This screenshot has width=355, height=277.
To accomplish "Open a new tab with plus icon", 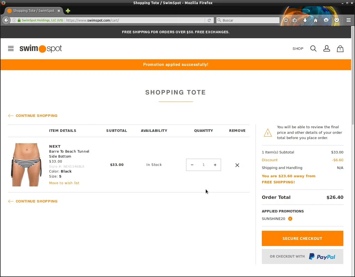I will coord(68,11).
